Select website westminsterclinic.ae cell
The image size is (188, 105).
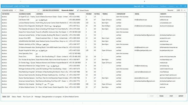point(166,69)
